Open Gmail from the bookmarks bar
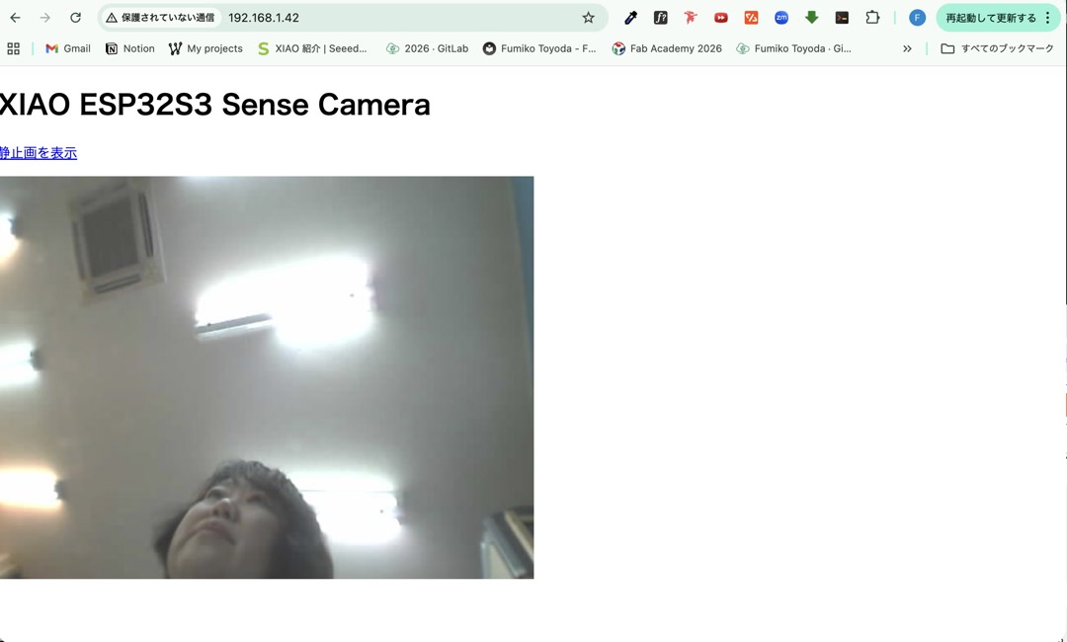This screenshot has height=642, width=1067. [66, 48]
